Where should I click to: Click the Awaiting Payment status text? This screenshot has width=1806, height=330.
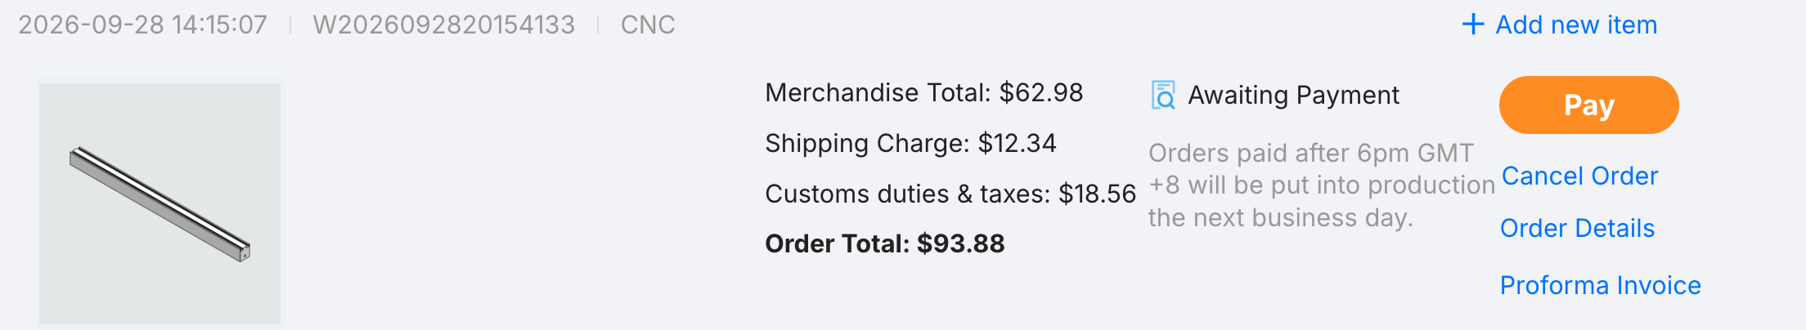[x=1293, y=95]
